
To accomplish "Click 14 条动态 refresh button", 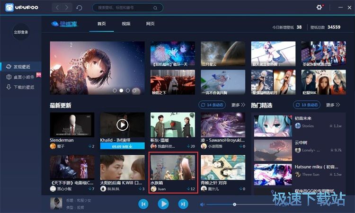I will point(212,105).
